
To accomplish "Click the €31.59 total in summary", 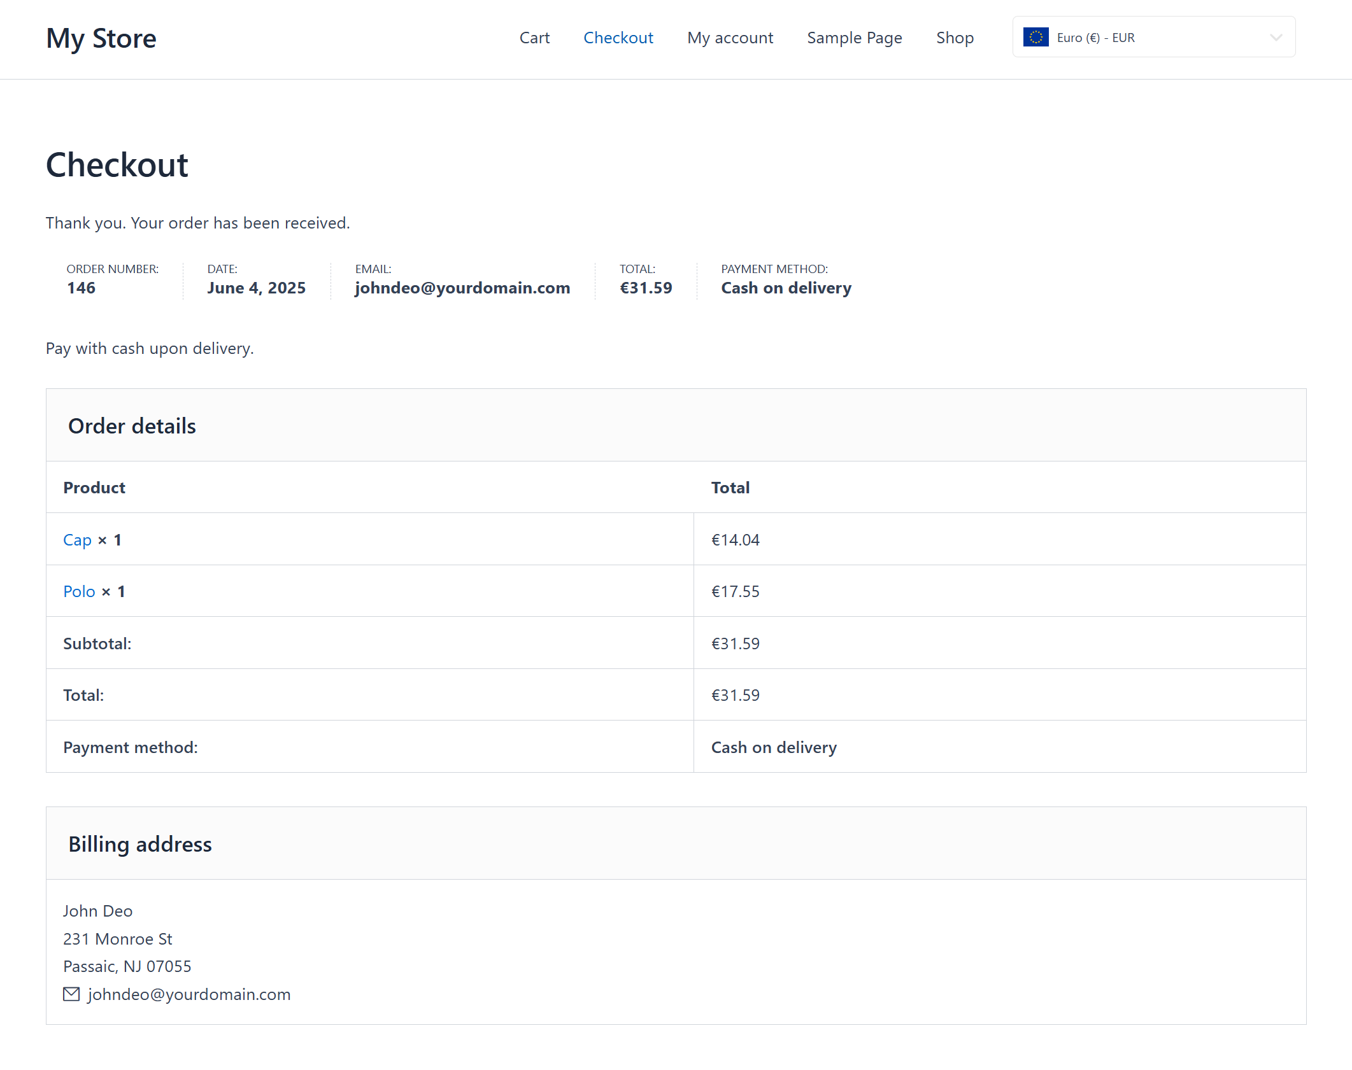I will click(x=645, y=288).
